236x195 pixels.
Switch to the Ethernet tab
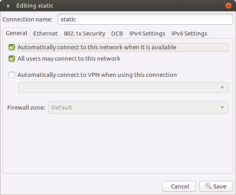click(45, 33)
